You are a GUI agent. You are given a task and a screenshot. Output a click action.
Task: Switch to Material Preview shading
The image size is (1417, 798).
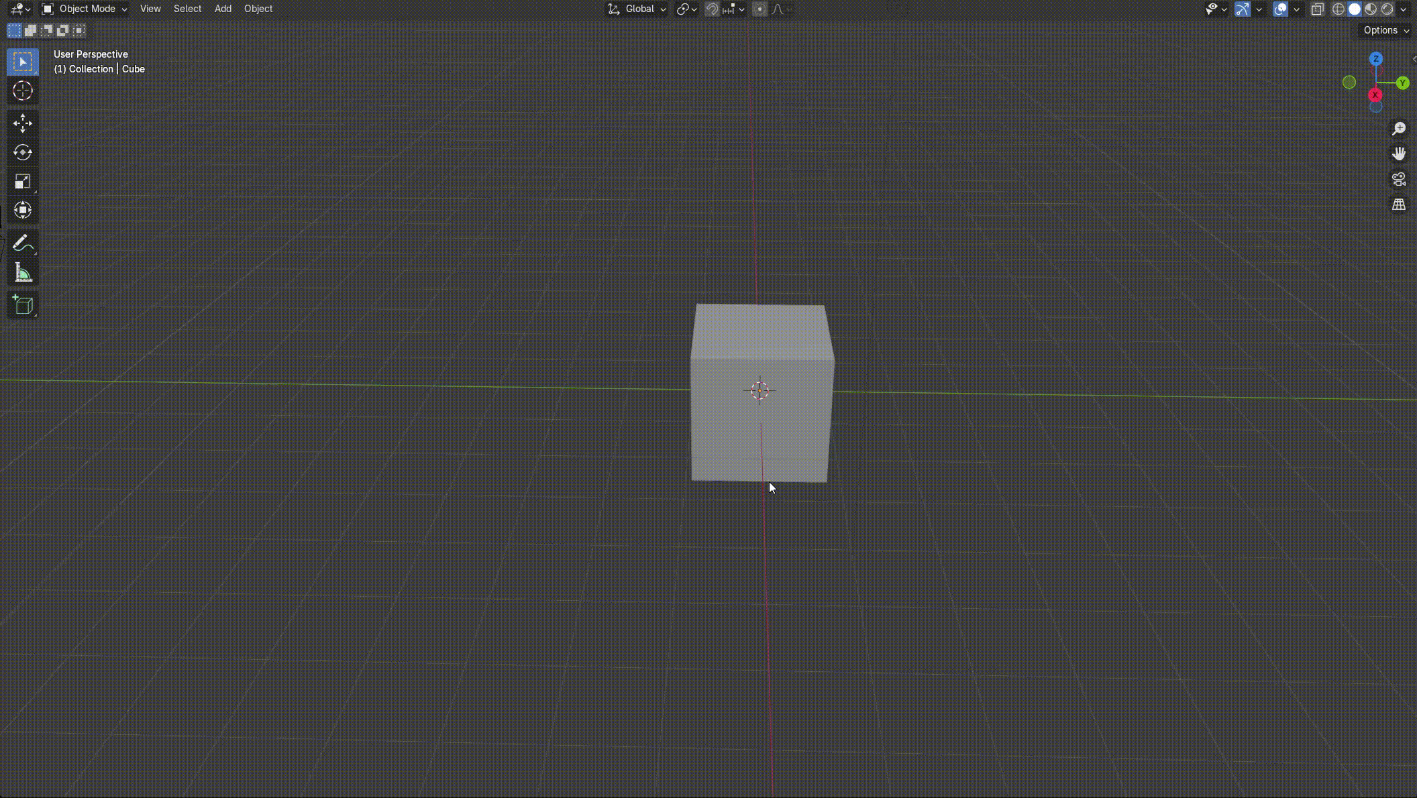1371,9
